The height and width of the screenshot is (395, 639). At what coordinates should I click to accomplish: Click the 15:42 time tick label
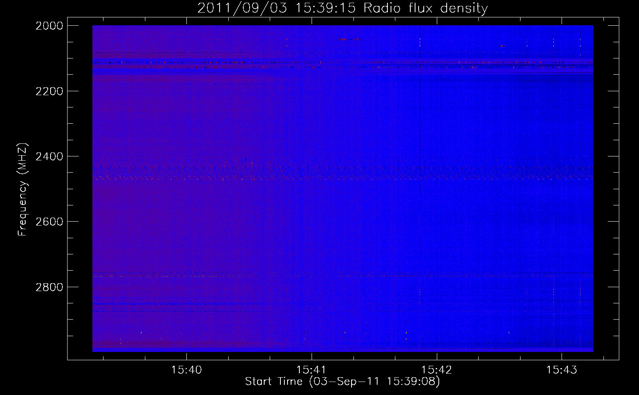click(436, 370)
